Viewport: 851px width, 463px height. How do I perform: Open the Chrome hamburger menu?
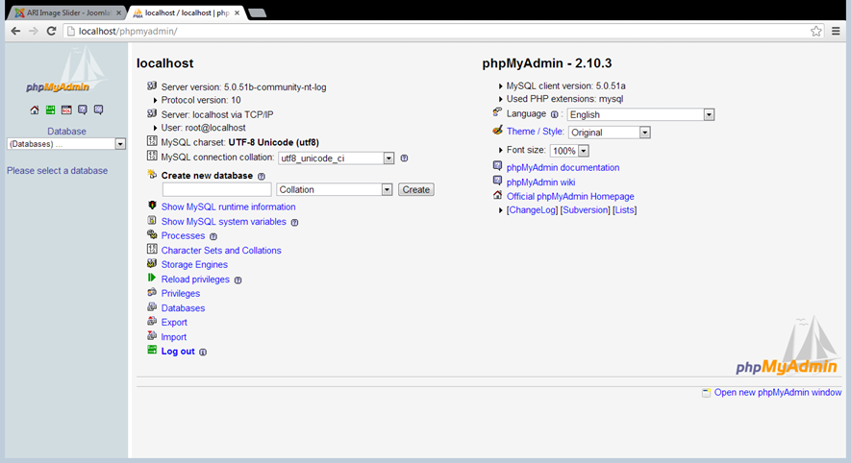[836, 32]
